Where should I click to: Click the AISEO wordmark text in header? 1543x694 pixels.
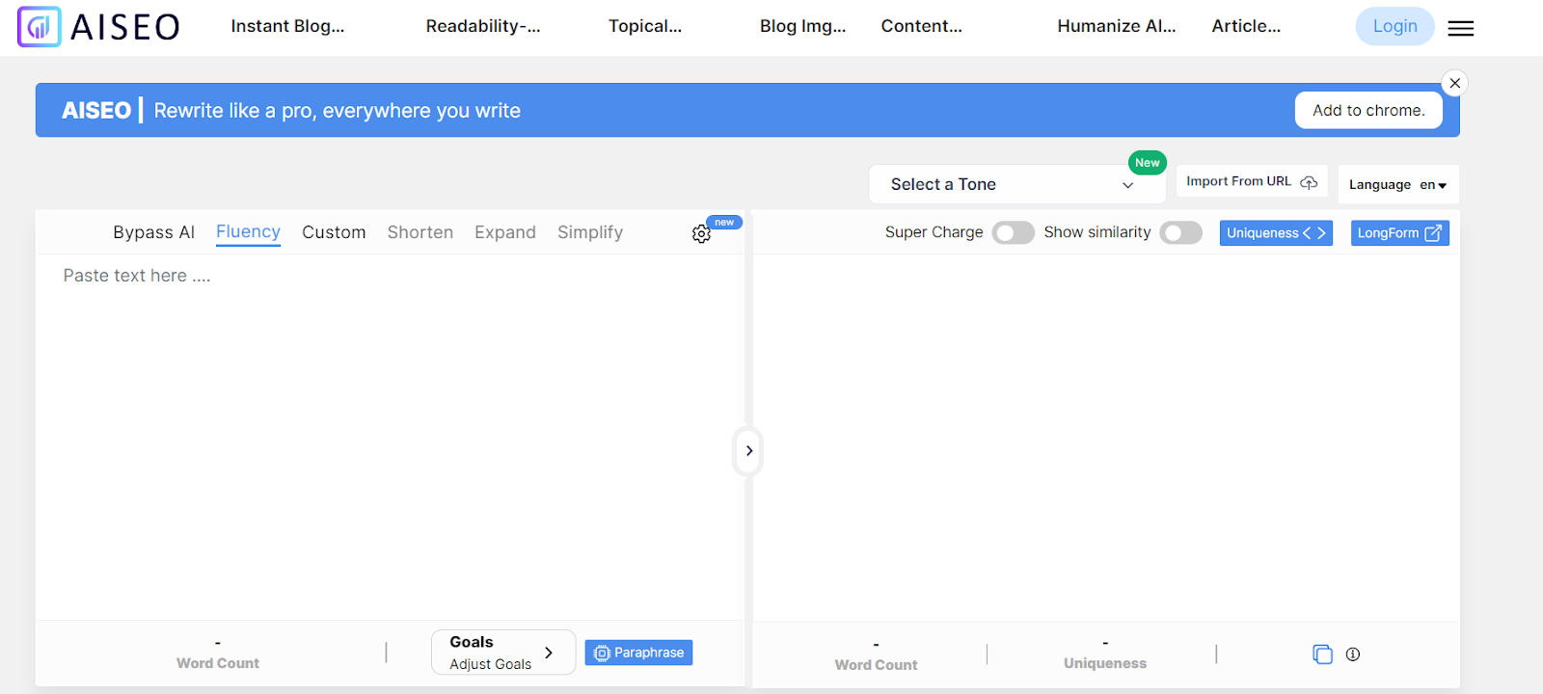(125, 27)
